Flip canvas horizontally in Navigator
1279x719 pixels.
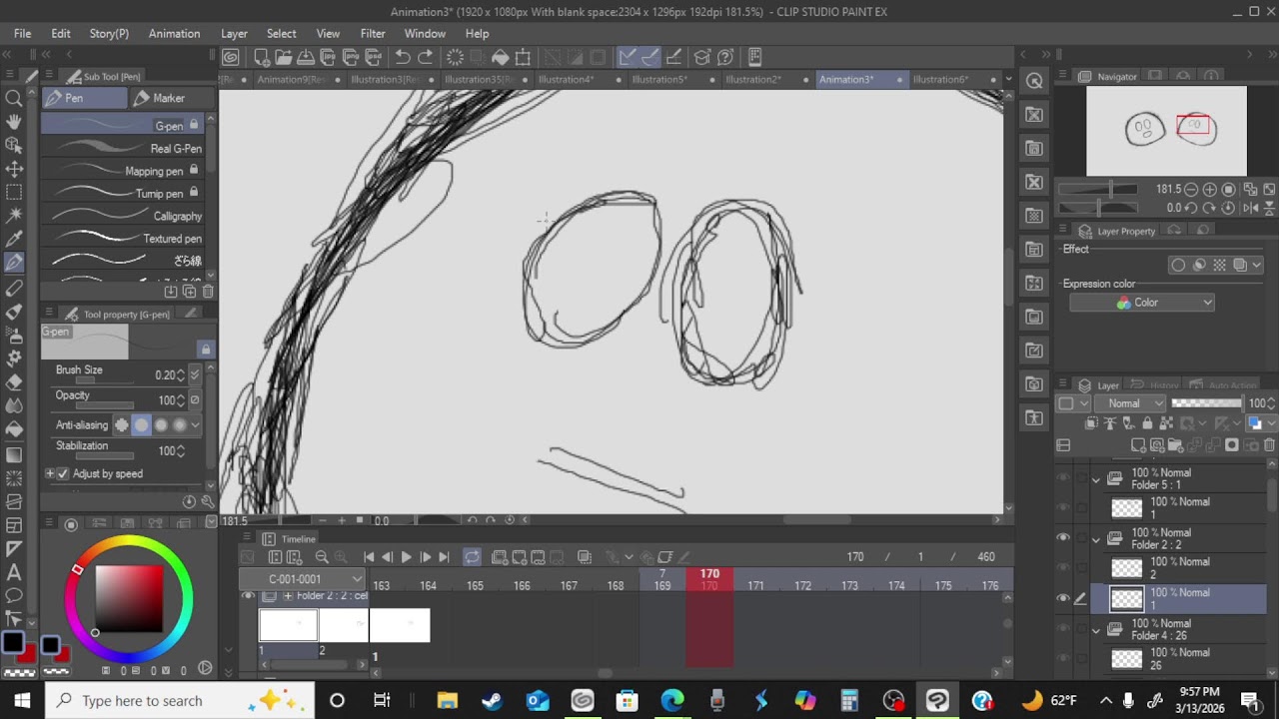1250,208
